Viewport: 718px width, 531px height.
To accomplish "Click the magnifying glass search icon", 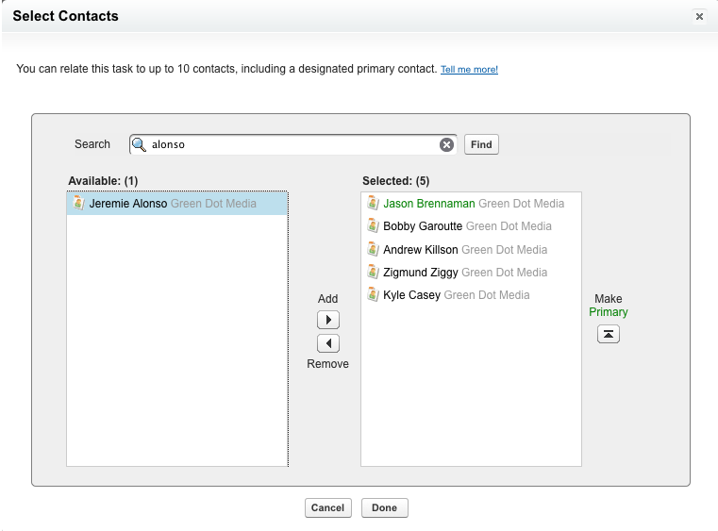I will 140,144.
